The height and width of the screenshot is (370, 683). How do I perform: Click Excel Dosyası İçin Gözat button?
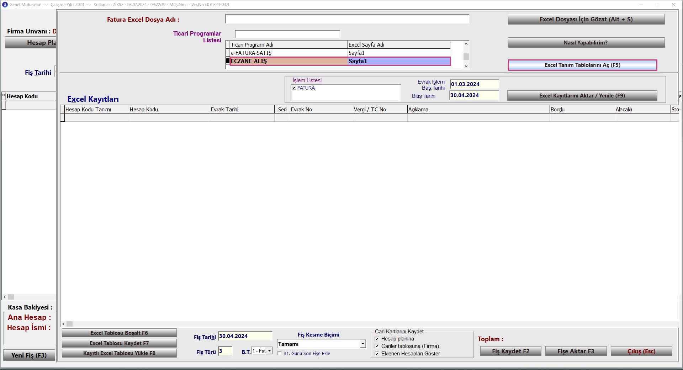(x=586, y=20)
